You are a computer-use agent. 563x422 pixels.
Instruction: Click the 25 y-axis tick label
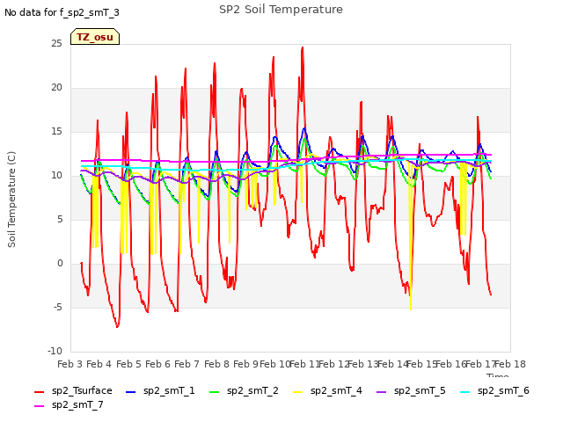(56, 44)
